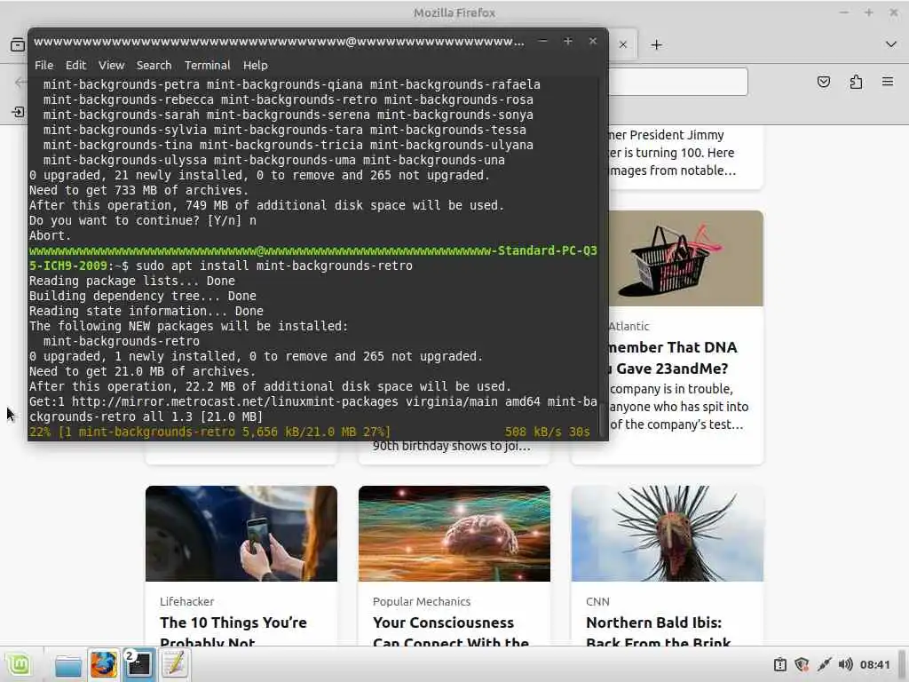Image resolution: width=909 pixels, height=682 pixels.
Task: Open the Files folder in taskbar
Action: [67, 664]
